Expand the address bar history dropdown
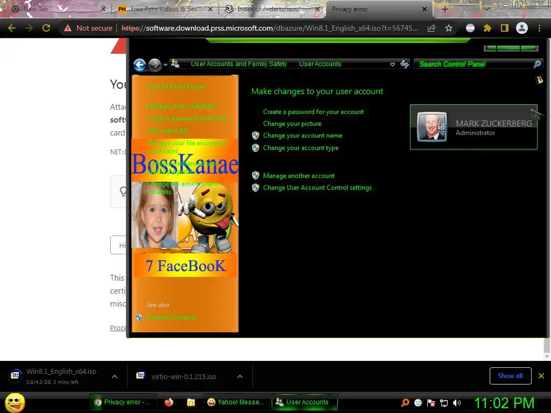551x413 pixels. pos(392,65)
